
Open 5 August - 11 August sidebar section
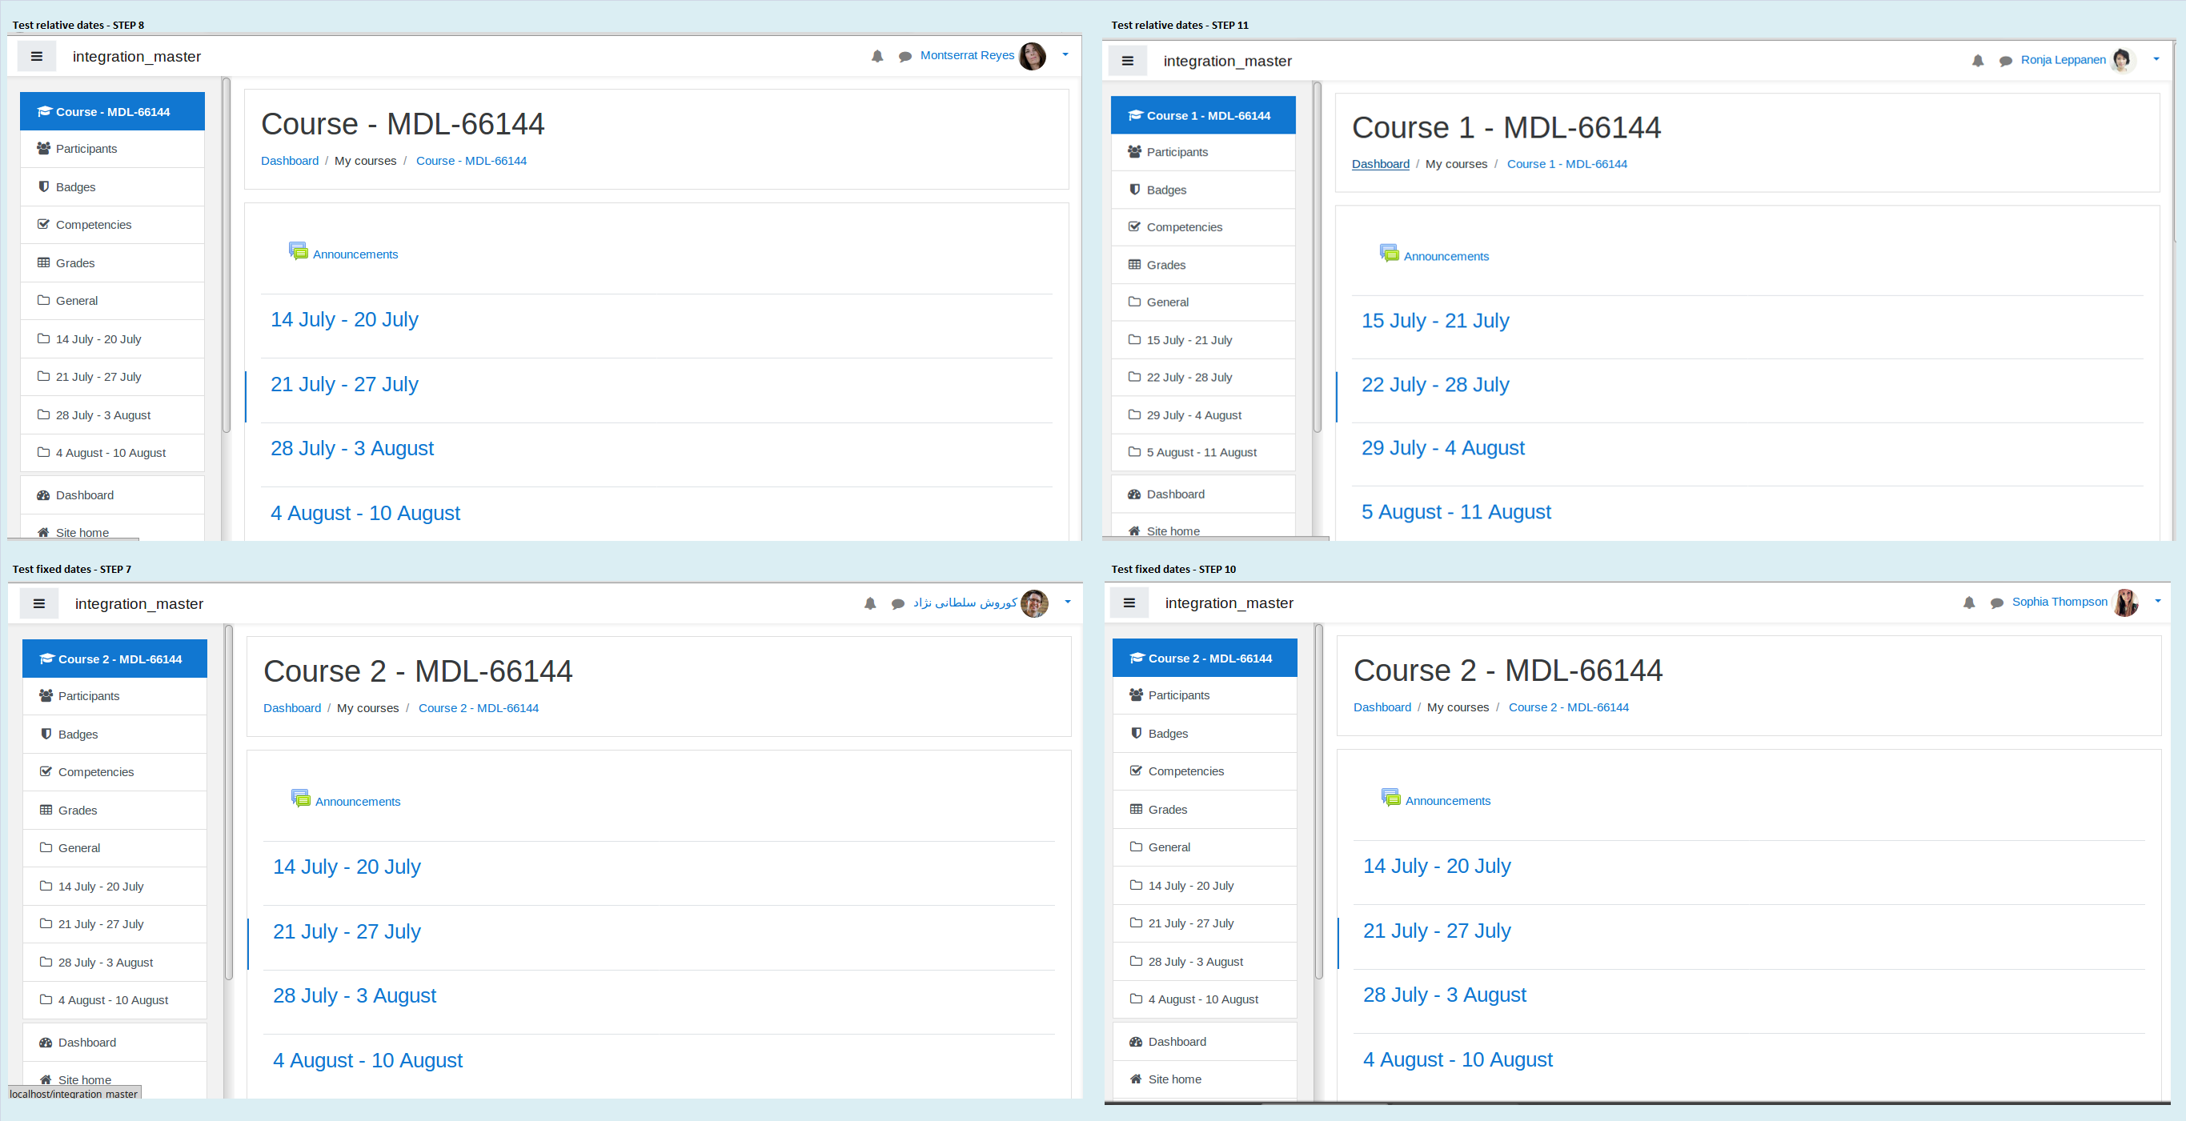(x=1203, y=452)
